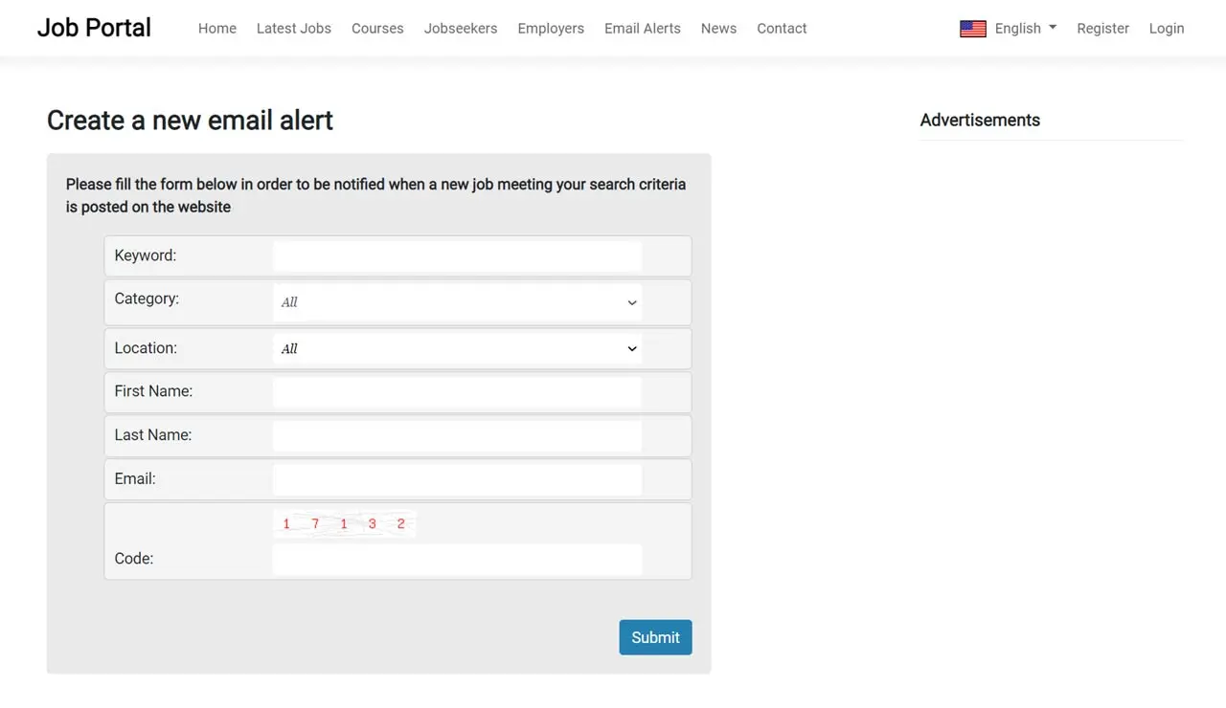The image size is (1226, 708).
Task: Click the captcha code image
Action: coord(344,524)
